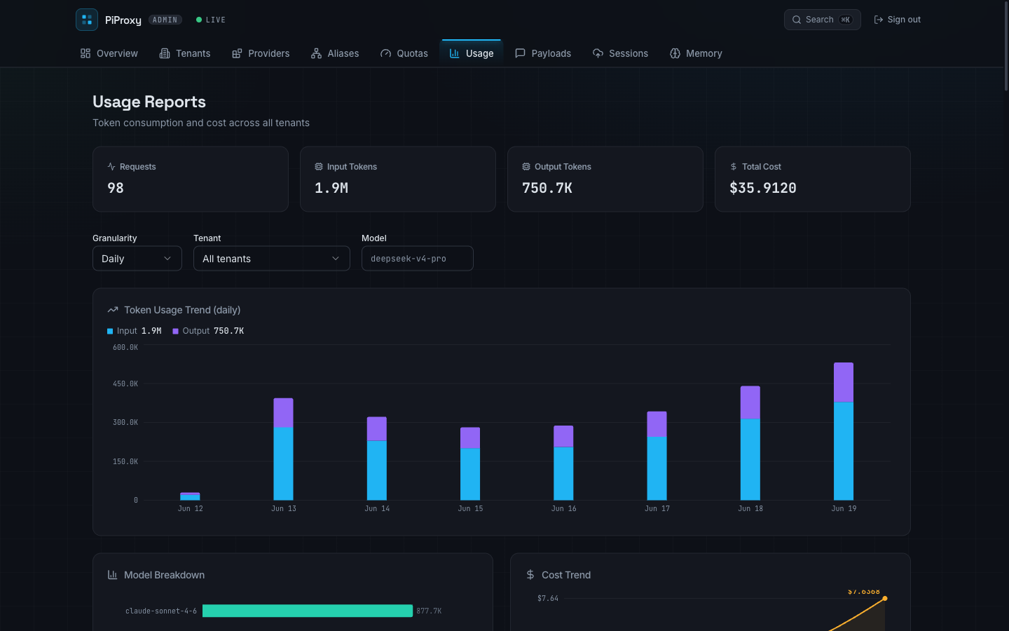1009x631 pixels.
Task: Click the Jun 19 stacked bar
Action: click(844, 431)
